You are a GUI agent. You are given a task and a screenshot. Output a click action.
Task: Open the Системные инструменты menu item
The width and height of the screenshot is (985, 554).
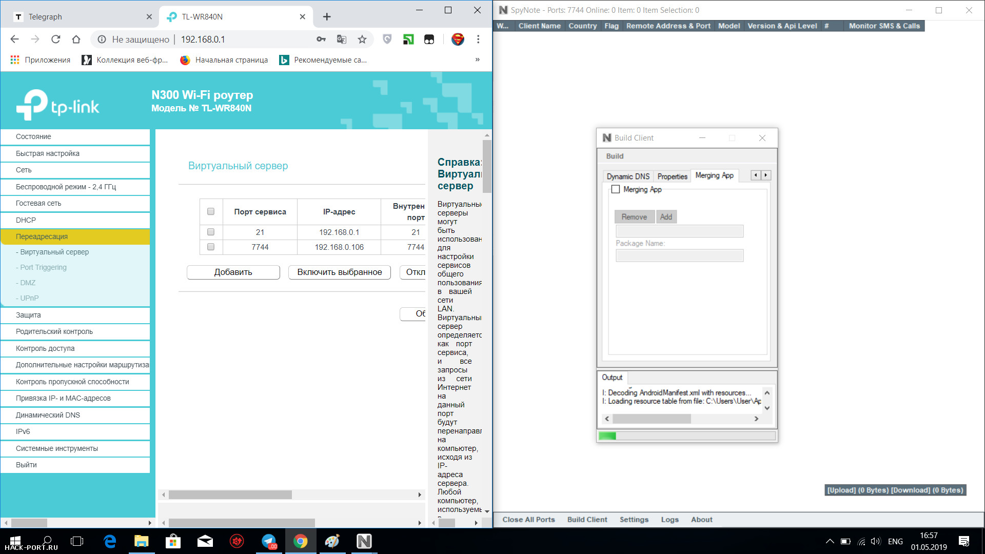75,448
